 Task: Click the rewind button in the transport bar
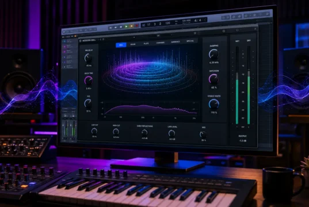(110, 28)
